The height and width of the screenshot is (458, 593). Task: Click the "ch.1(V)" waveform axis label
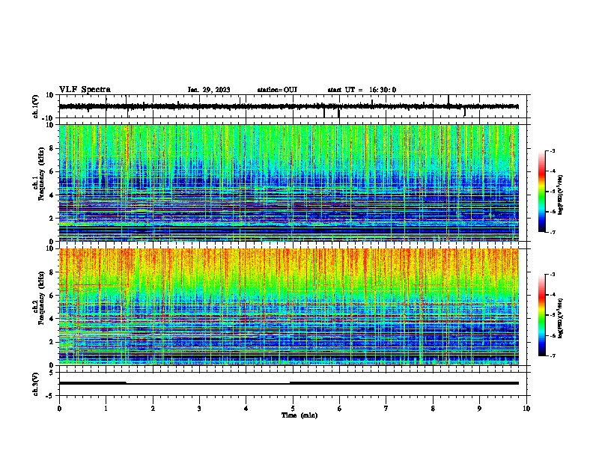click(x=36, y=106)
